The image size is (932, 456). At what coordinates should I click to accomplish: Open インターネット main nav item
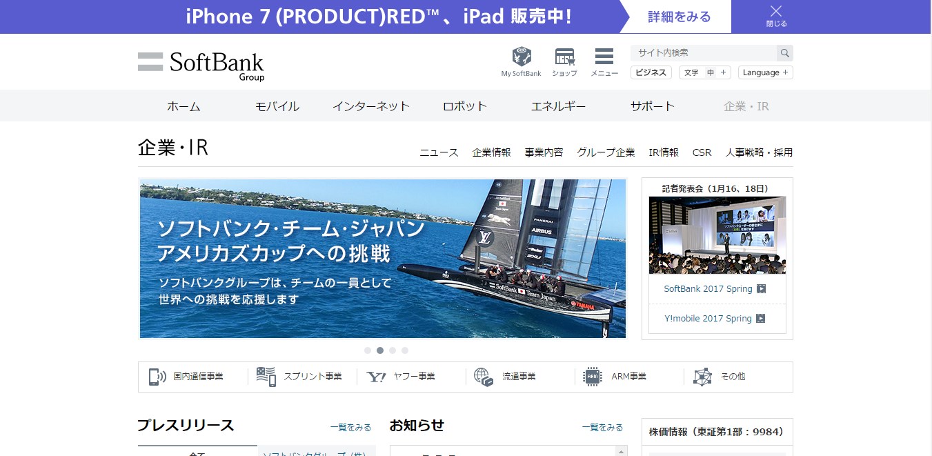click(371, 106)
